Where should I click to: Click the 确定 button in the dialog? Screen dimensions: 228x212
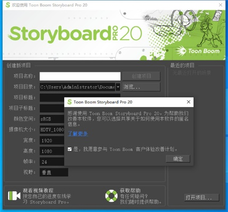click(x=178, y=158)
